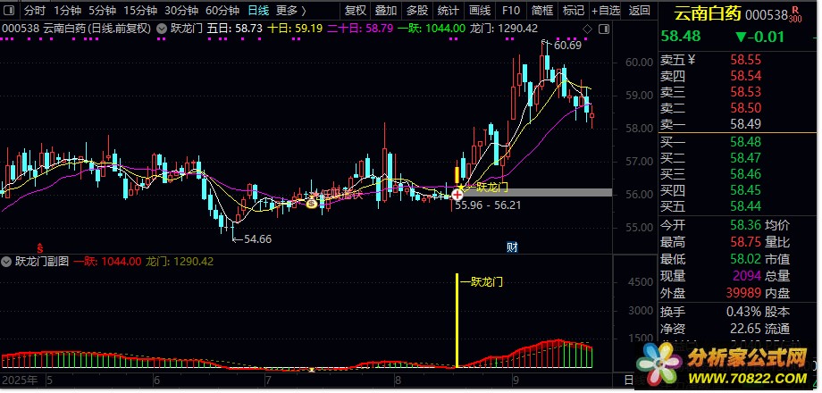Click the 卖三 price 58.53
The width and height of the screenshot is (822, 393).
click(x=745, y=92)
